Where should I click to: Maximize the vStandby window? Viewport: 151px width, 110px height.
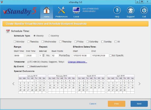[x=142, y=2]
